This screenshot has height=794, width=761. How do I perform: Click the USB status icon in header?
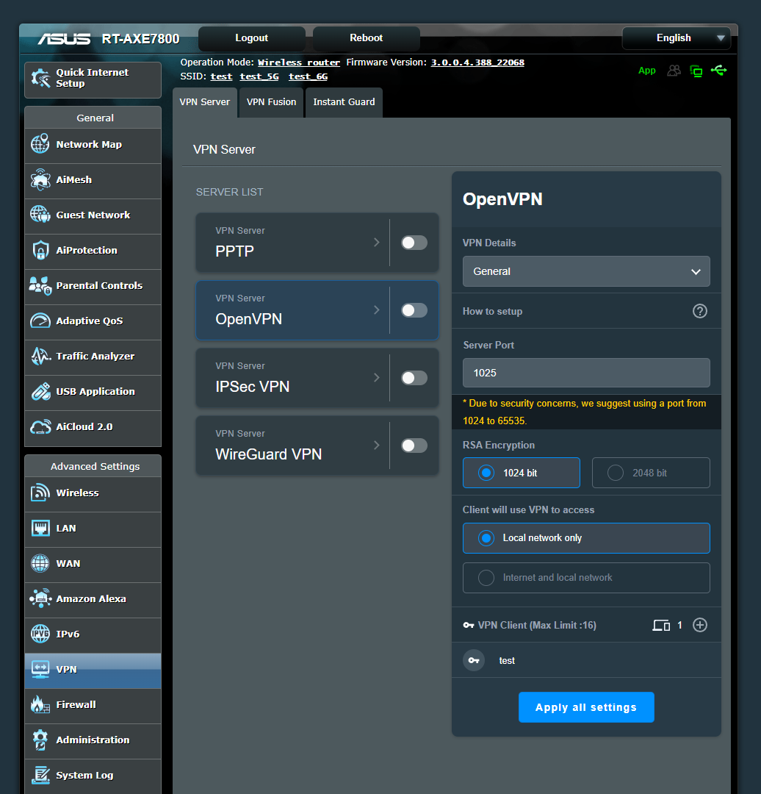tap(719, 71)
